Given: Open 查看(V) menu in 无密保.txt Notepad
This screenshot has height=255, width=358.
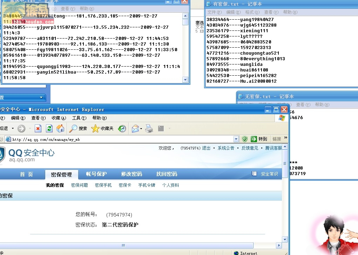Looking at the screenshot, I should tap(303, 104).
